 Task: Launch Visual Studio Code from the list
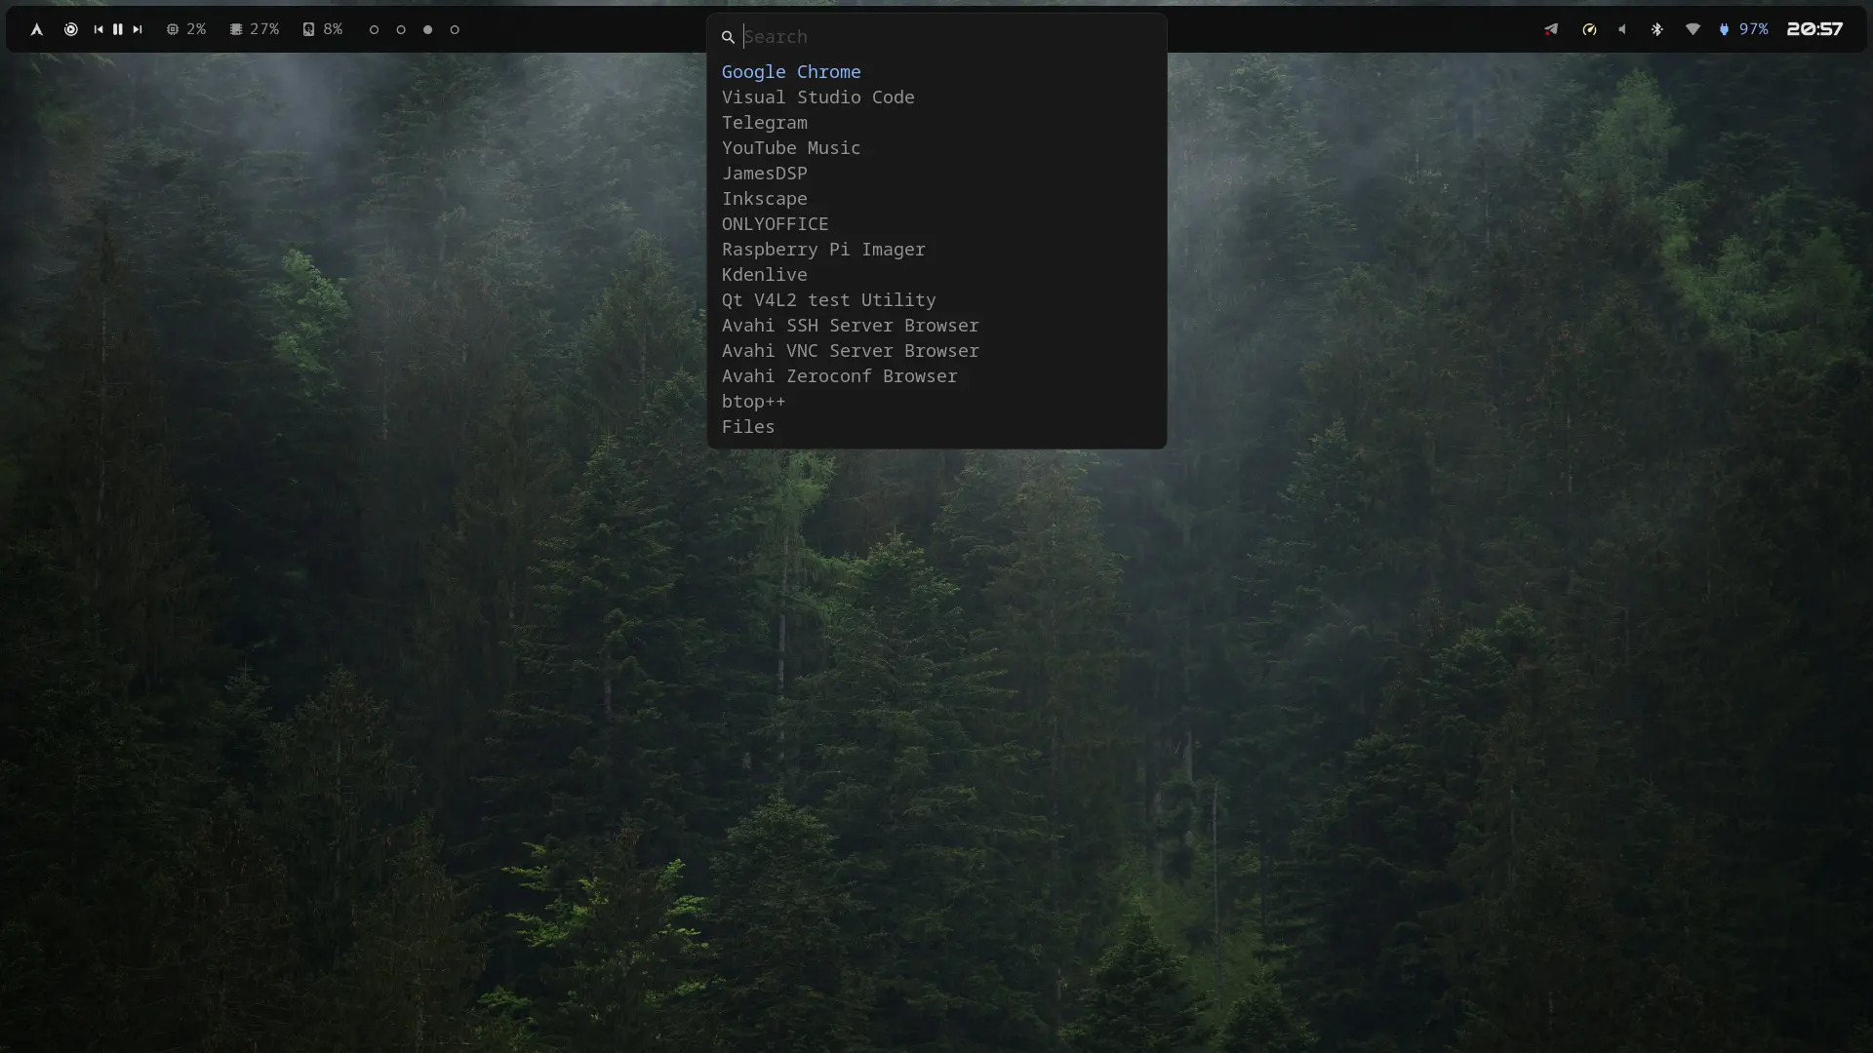click(936, 97)
